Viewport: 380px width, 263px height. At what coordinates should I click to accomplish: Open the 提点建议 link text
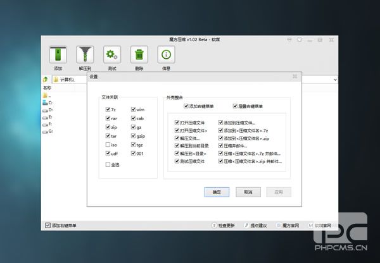[x=258, y=226]
